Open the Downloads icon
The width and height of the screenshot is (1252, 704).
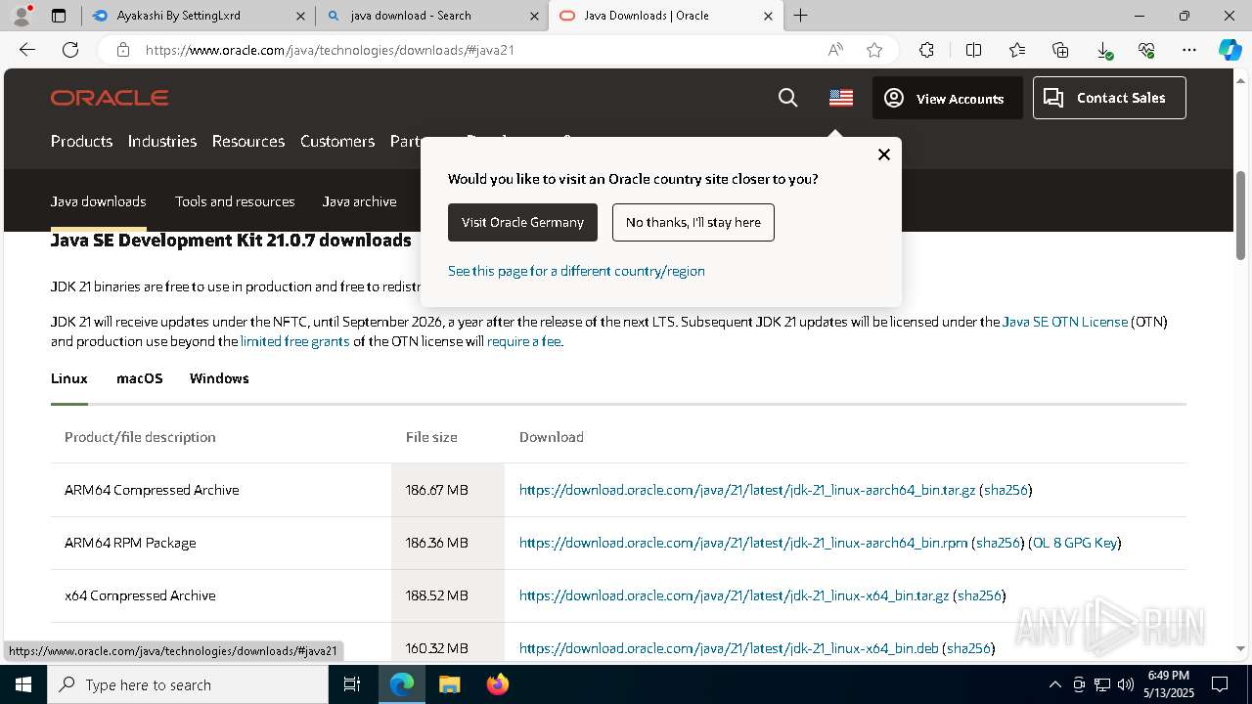click(1103, 50)
